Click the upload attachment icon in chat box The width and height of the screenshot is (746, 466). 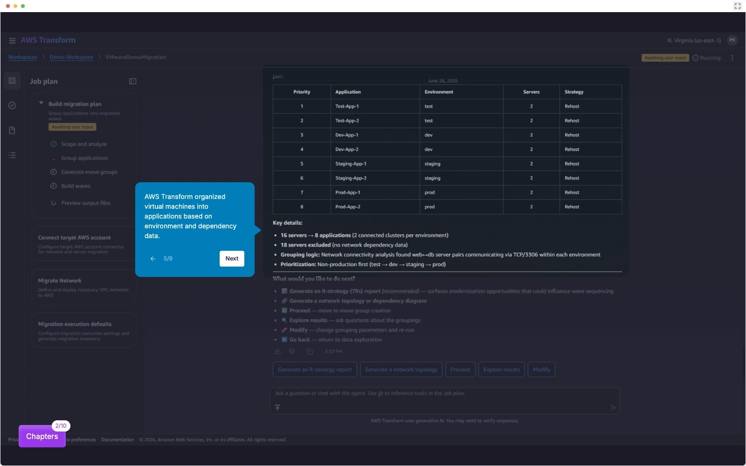pyautogui.click(x=277, y=408)
